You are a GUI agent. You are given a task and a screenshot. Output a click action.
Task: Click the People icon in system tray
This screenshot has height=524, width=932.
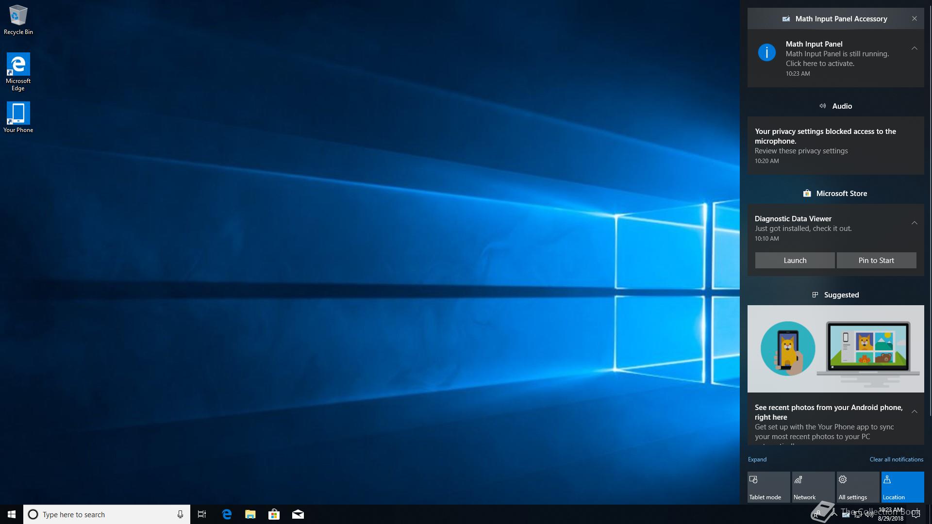(817, 514)
